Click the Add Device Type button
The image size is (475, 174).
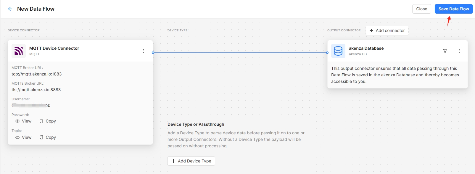(x=191, y=161)
